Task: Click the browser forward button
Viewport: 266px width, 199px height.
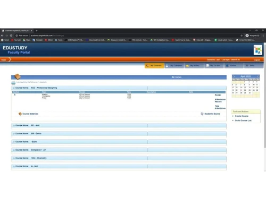Action: point(7,36)
